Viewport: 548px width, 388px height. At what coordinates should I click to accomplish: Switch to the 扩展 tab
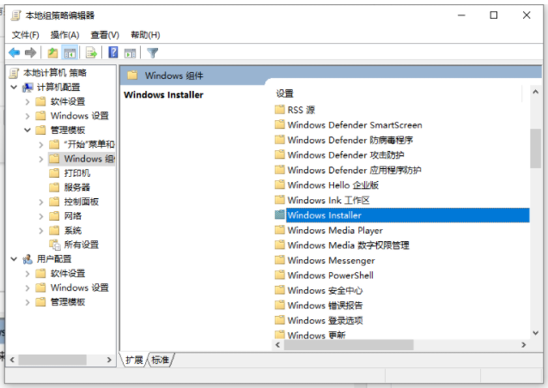pyautogui.click(x=134, y=360)
